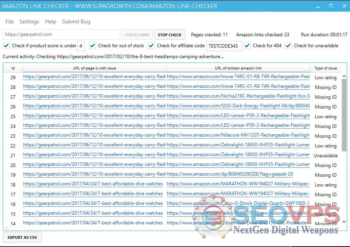Toggle the Check for 404 checkbox

[247, 46]
